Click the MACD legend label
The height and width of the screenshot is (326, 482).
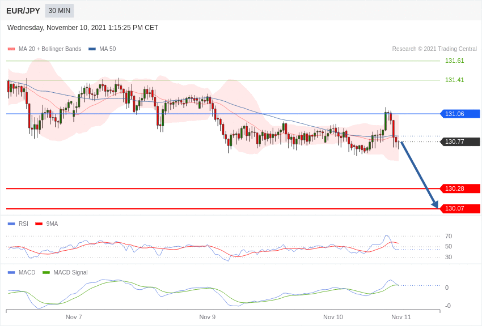[x=27, y=273]
